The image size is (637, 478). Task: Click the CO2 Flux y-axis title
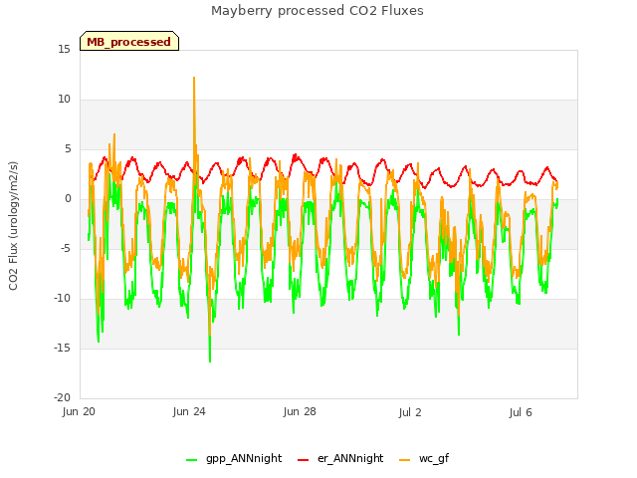click(x=13, y=226)
